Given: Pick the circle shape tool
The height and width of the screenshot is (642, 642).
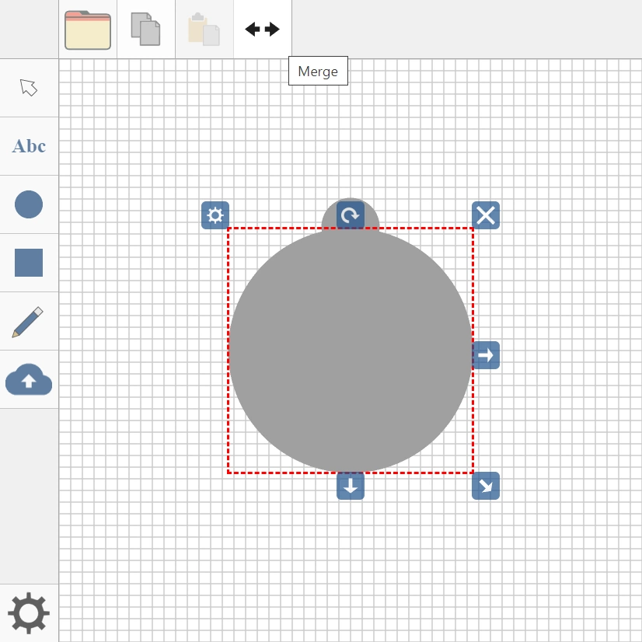Looking at the screenshot, I should pyautogui.click(x=29, y=204).
